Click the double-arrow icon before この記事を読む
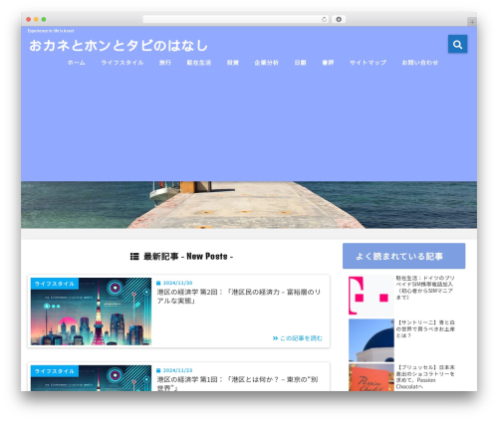Screen dimensions: 498x421 [x=275, y=338]
